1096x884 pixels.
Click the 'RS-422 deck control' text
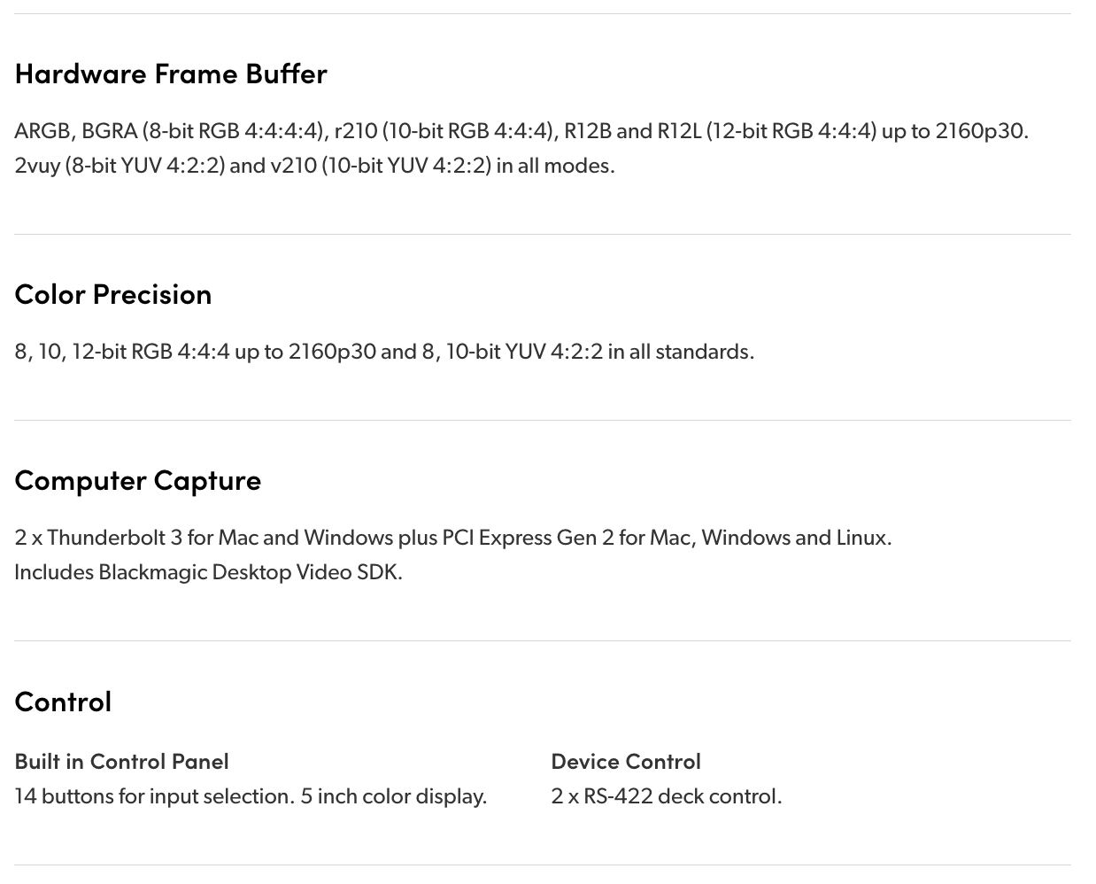coord(682,796)
